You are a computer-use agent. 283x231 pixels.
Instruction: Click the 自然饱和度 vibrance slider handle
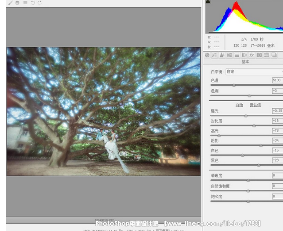pyautogui.click(x=248, y=191)
